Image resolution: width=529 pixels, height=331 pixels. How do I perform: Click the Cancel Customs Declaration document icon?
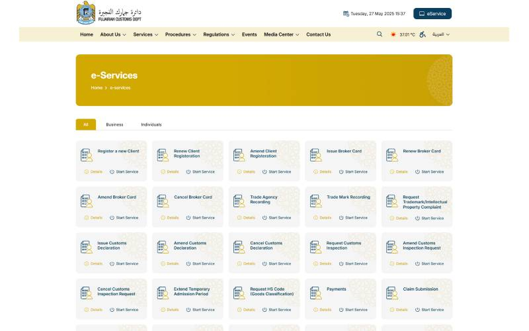(x=239, y=247)
